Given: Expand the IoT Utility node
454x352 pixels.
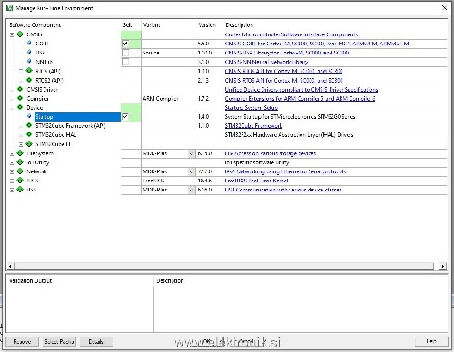Looking at the screenshot, I should (12, 162).
